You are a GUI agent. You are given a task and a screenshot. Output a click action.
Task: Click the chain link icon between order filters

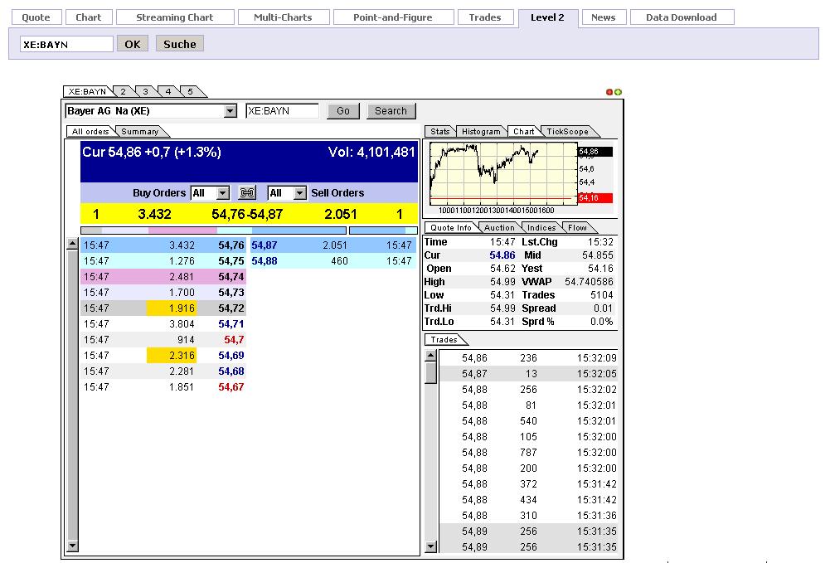(246, 193)
